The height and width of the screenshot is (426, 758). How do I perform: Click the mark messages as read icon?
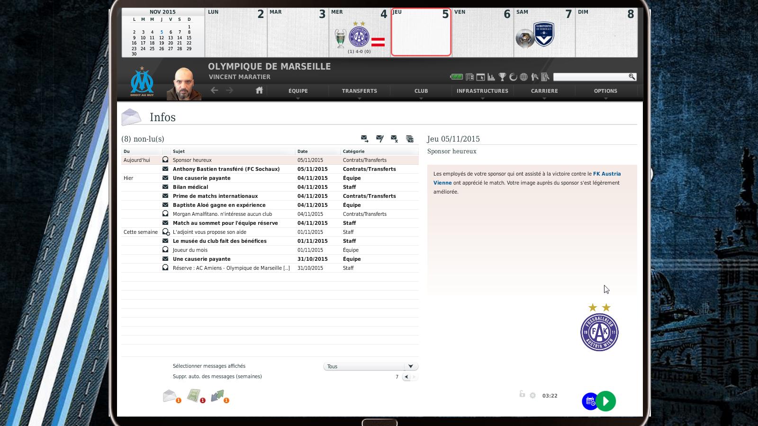click(379, 138)
